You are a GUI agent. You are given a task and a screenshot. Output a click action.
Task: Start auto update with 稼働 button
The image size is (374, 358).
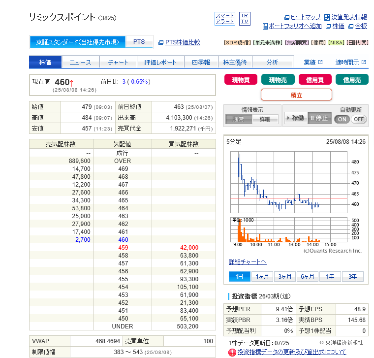[296, 118]
